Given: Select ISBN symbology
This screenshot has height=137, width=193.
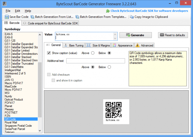Looking at the screenshot, I should tap(8, 77).
